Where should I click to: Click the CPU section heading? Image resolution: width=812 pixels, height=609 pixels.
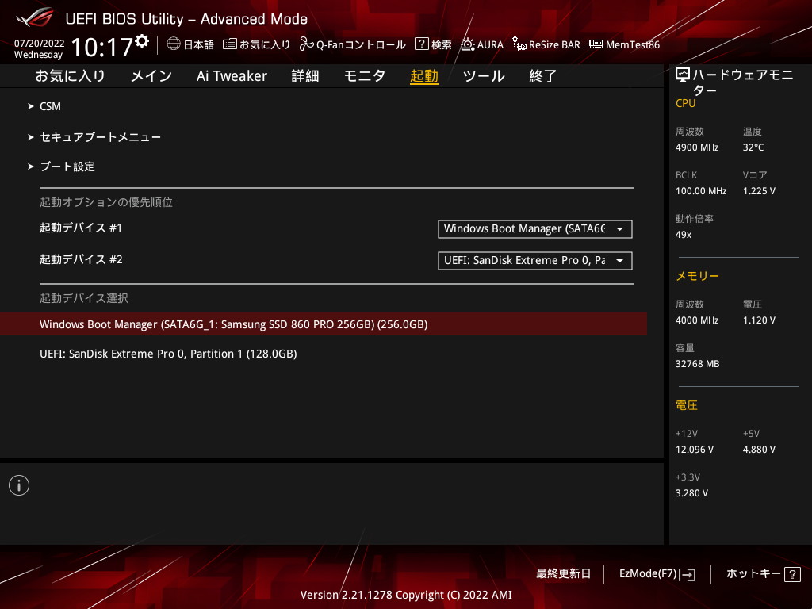[x=685, y=103]
